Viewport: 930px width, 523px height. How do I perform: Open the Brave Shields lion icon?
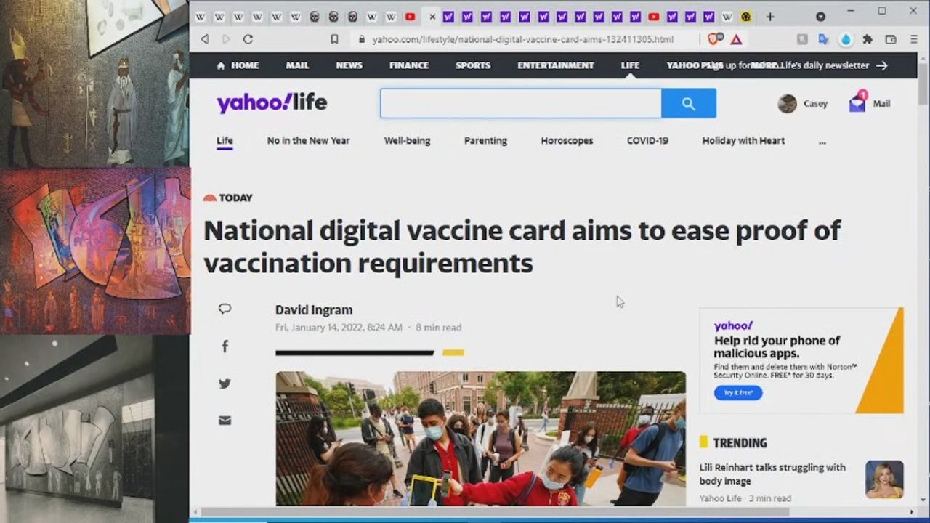click(715, 39)
